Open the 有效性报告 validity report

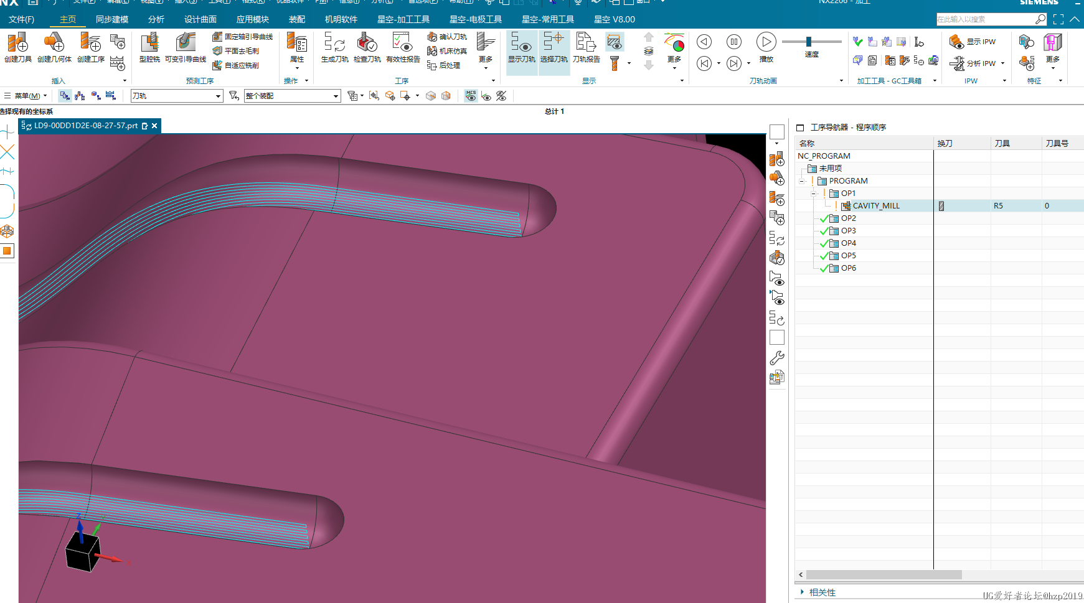pyautogui.click(x=403, y=47)
